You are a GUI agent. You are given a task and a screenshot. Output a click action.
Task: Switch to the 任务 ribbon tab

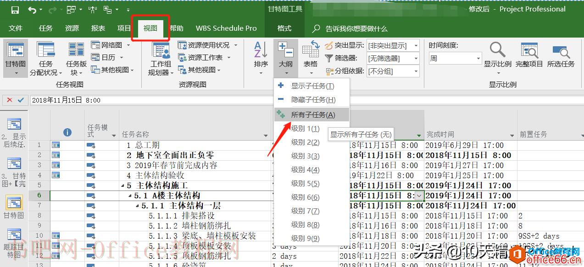click(46, 28)
